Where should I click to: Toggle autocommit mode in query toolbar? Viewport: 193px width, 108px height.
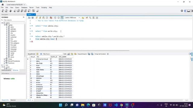(62, 18)
